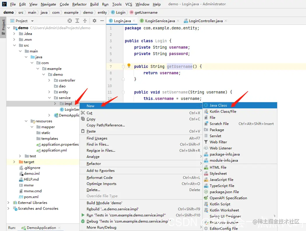Choose Reformat Code in context menu
306x231 pixels.
pos(141,178)
